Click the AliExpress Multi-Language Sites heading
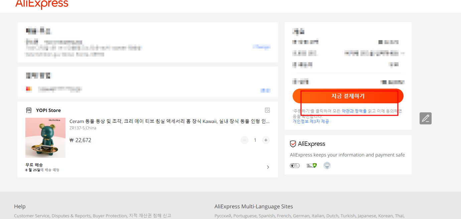 point(254,206)
